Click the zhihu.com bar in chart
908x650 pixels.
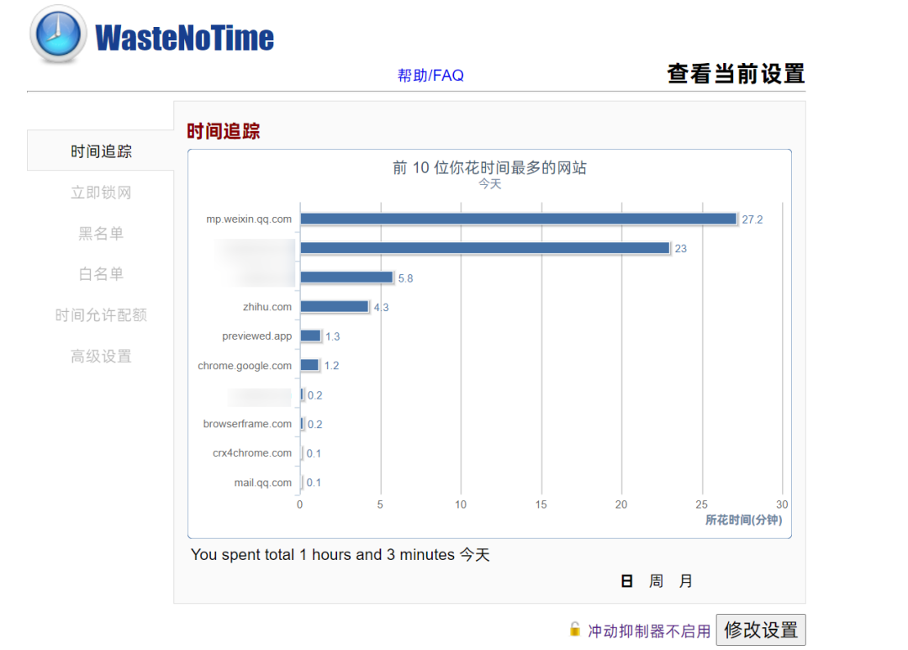(335, 306)
